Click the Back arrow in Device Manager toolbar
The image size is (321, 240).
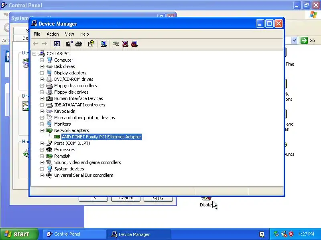[35, 44]
